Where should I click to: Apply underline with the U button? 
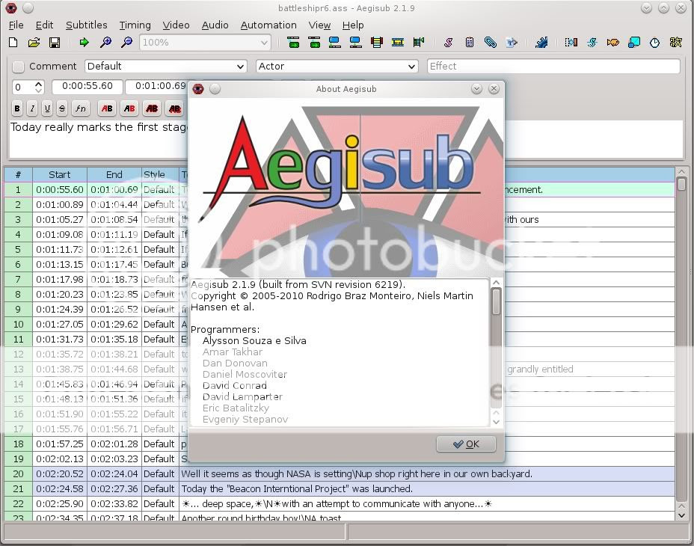click(47, 108)
